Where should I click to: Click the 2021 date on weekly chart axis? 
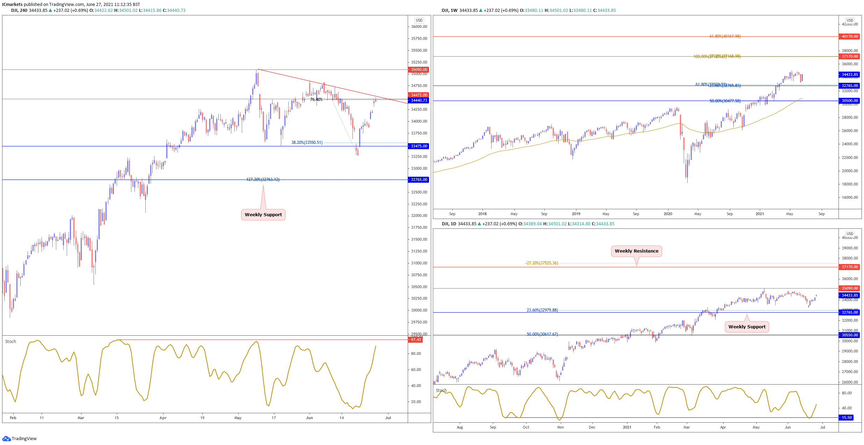(760, 214)
